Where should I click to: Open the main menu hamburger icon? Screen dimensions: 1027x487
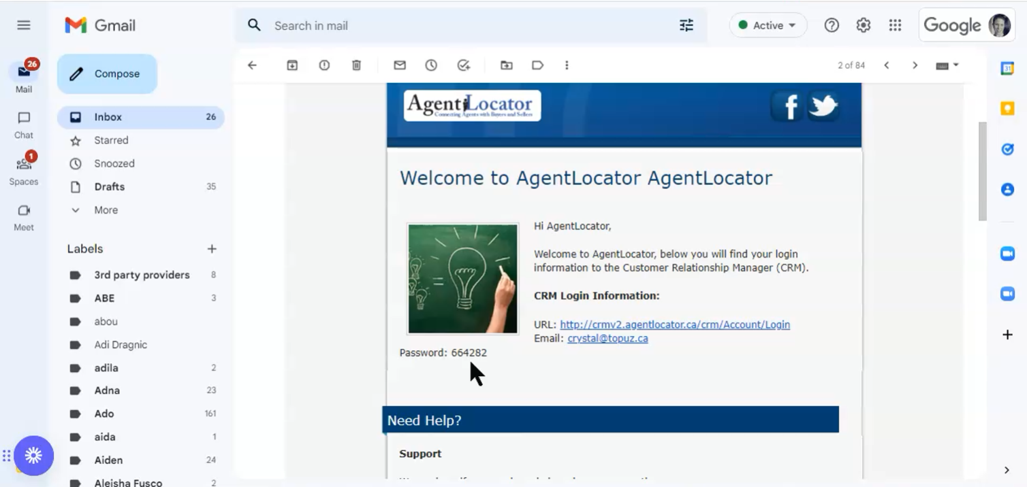point(24,25)
